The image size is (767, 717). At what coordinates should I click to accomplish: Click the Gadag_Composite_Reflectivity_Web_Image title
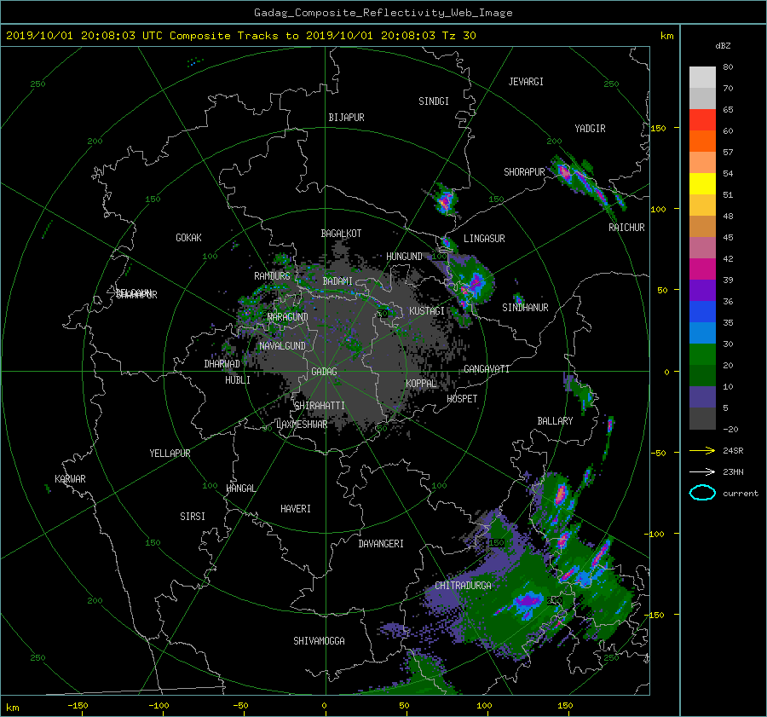tap(383, 13)
